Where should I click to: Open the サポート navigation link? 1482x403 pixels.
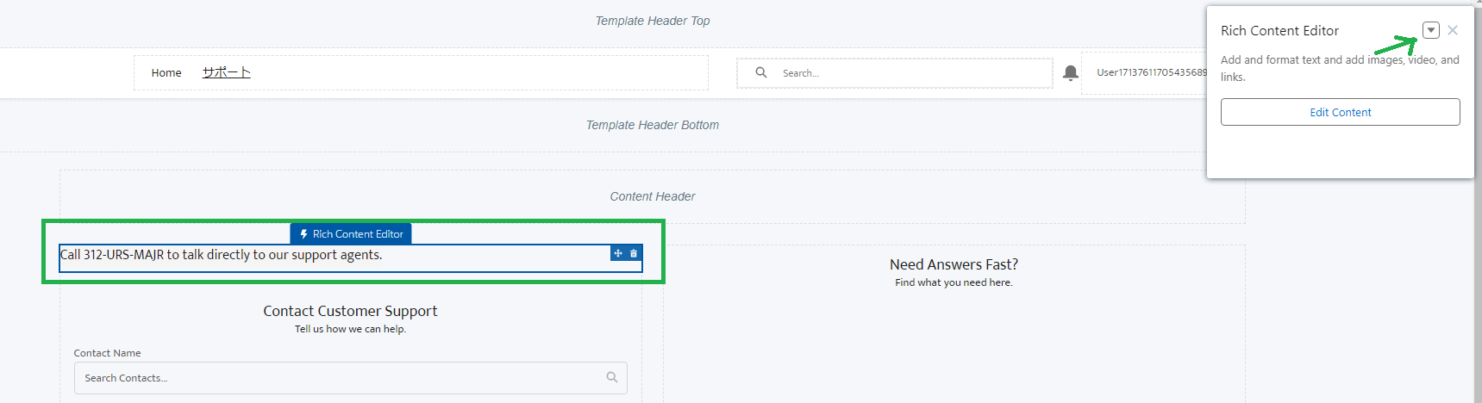coord(227,72)
